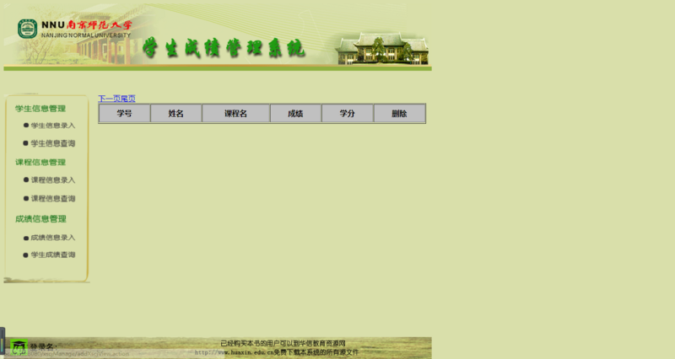Click the 学号 column header
Viewport: 675px width, 359px height.
click(x=124, y=114)
